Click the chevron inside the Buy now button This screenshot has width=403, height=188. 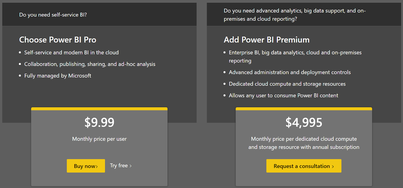[x=97, y=166]
